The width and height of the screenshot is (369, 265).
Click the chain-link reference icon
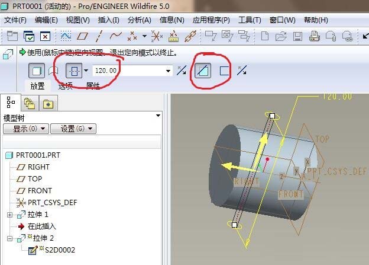(x=190, y=36)
